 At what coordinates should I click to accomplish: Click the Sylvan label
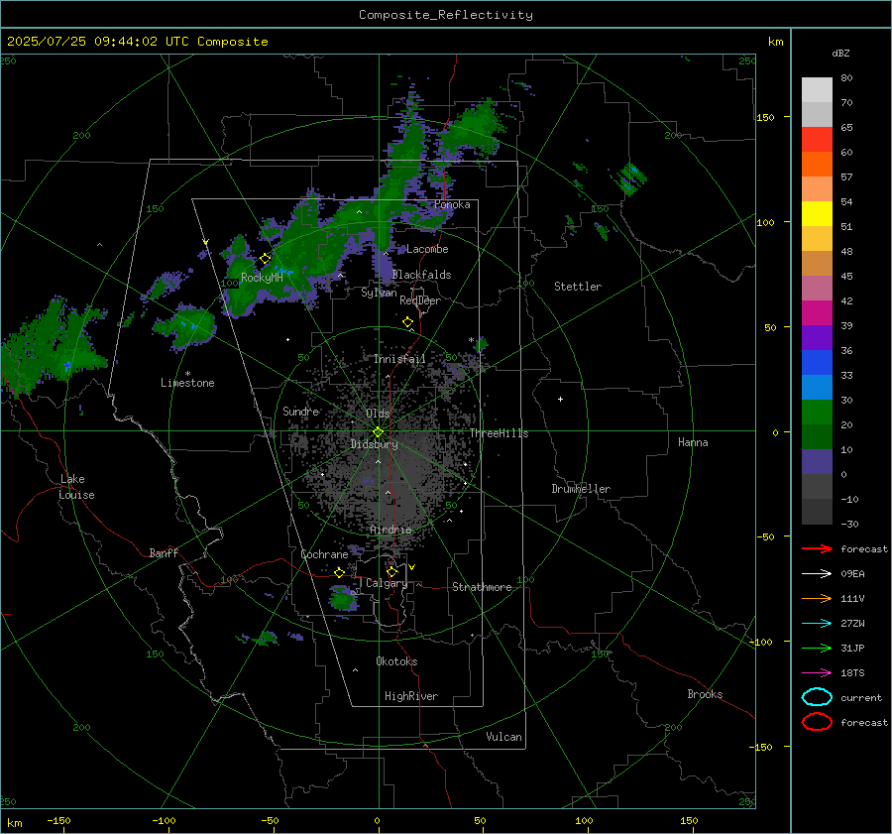point(379,293)
